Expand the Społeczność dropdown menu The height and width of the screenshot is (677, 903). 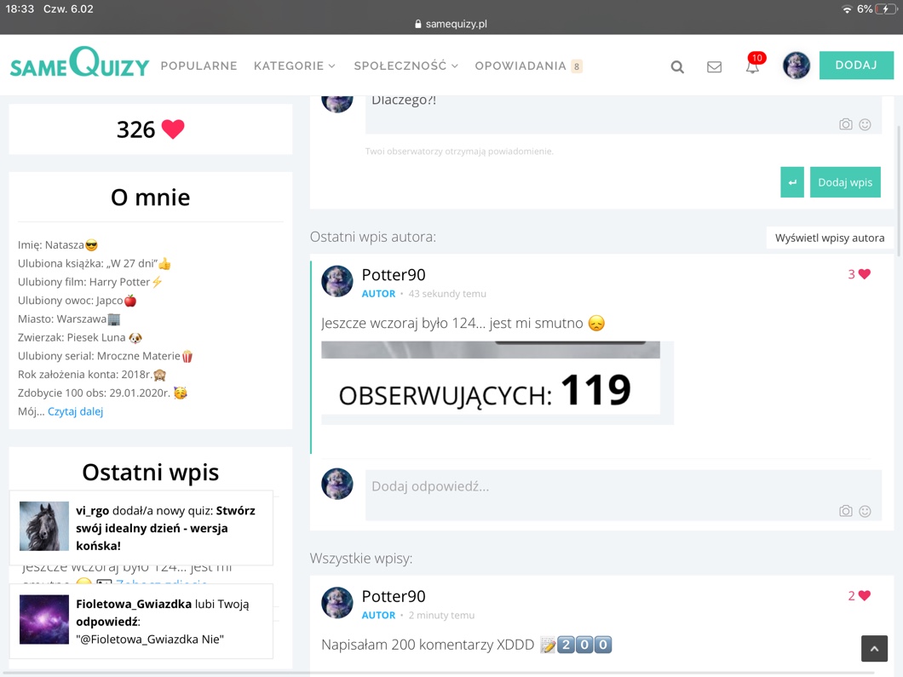pos(405,66)
